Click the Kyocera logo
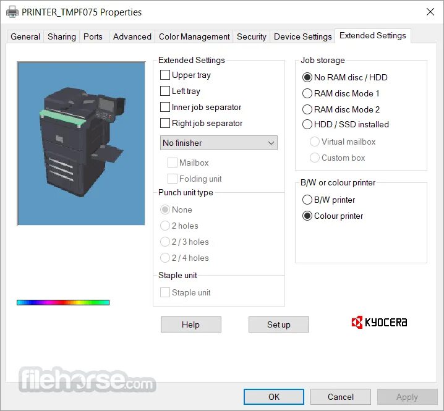The height and width of the screenshot is (411, 444). click(379, 322)
